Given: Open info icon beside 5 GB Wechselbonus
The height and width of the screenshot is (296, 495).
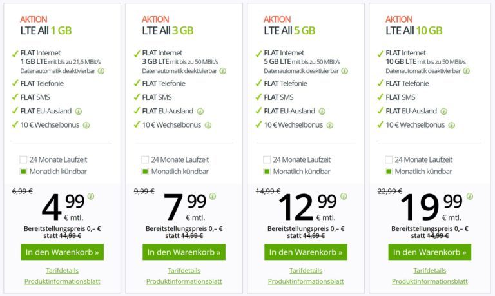Looking at the screenshot, I should pyautogui.click(x=329, y=125).
